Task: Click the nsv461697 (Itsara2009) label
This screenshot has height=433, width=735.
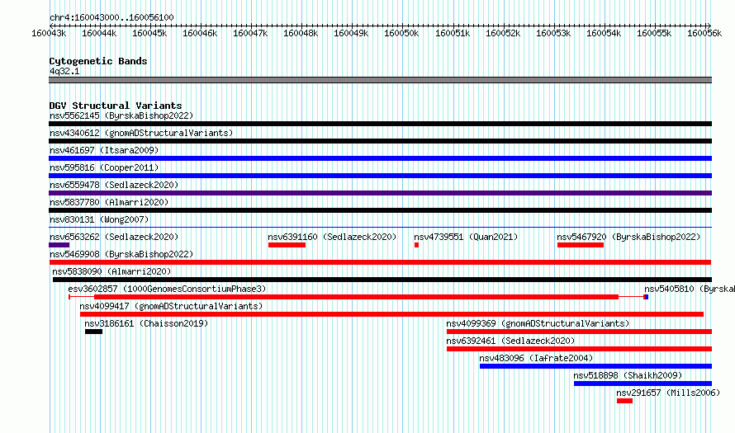Action: [104, 150]
